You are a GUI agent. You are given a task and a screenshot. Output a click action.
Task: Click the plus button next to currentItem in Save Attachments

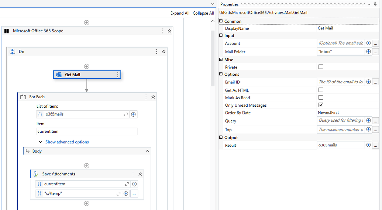(134, 184)
